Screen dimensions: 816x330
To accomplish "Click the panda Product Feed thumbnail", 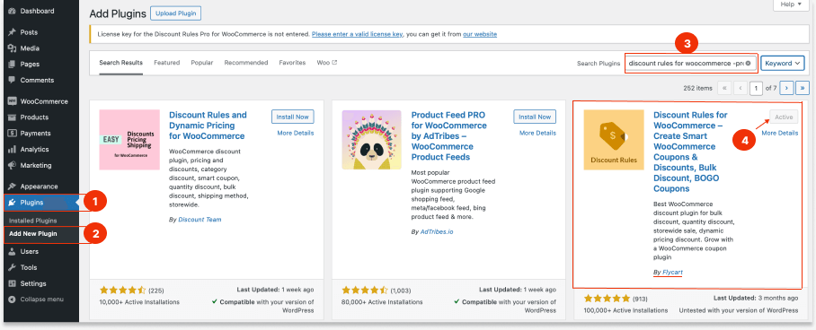I will [371, 139].
